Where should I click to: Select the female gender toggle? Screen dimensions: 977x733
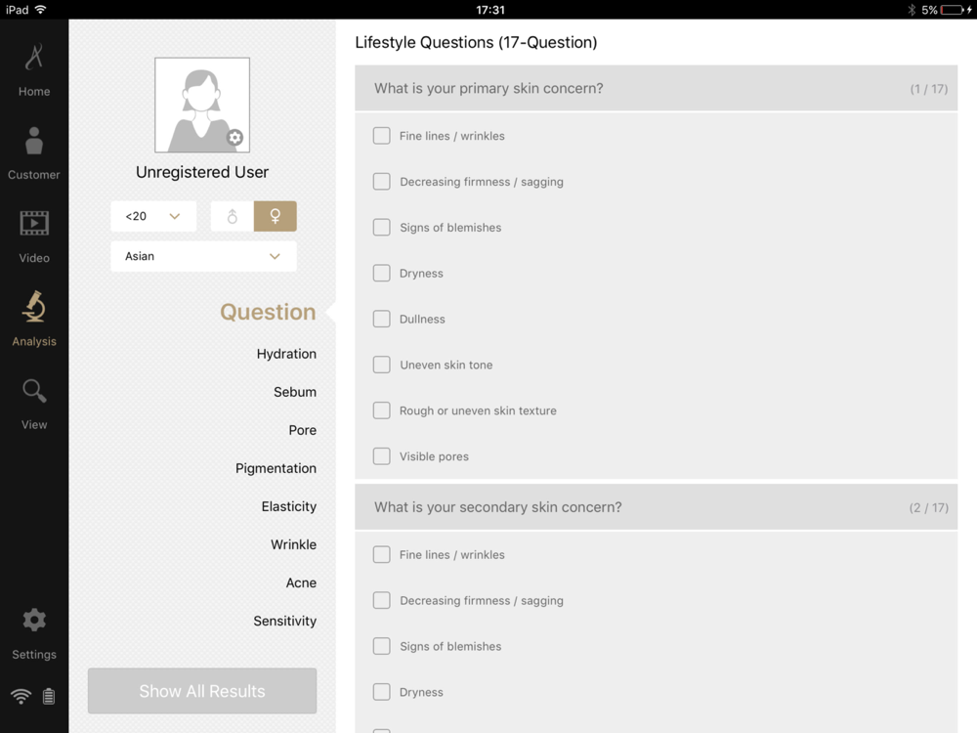[x=276, y=216]
